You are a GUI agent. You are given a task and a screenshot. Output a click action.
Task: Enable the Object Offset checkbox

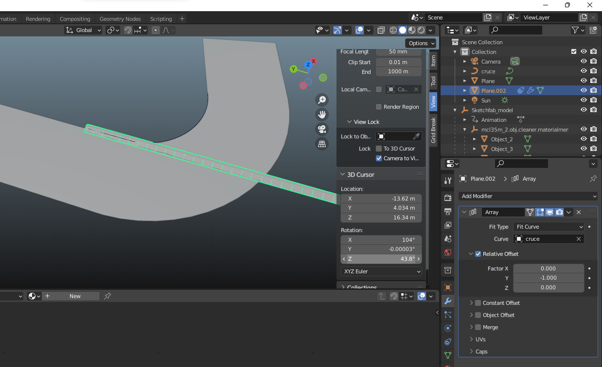coord(478,315)
